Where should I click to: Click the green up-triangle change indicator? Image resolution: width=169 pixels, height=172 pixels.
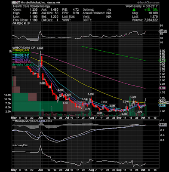click(x=134, y=10)
